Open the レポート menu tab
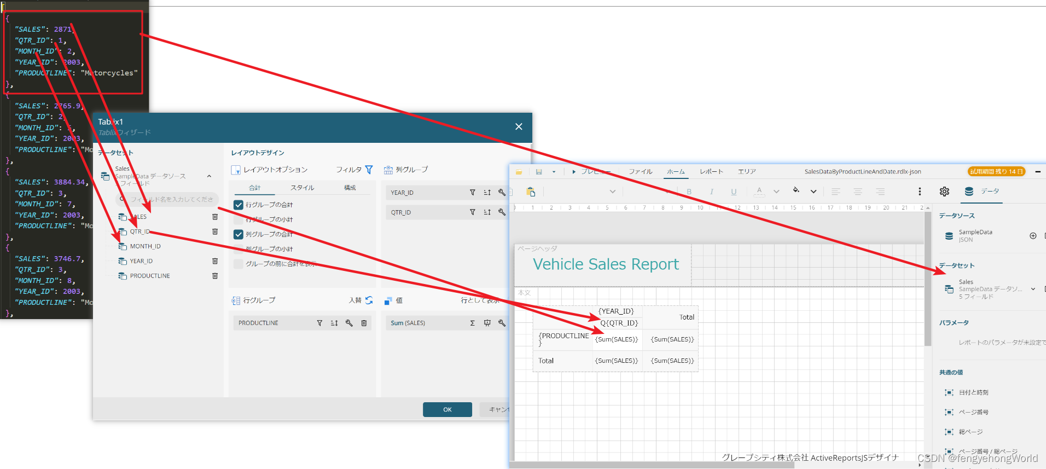 (x=711, y=172)
